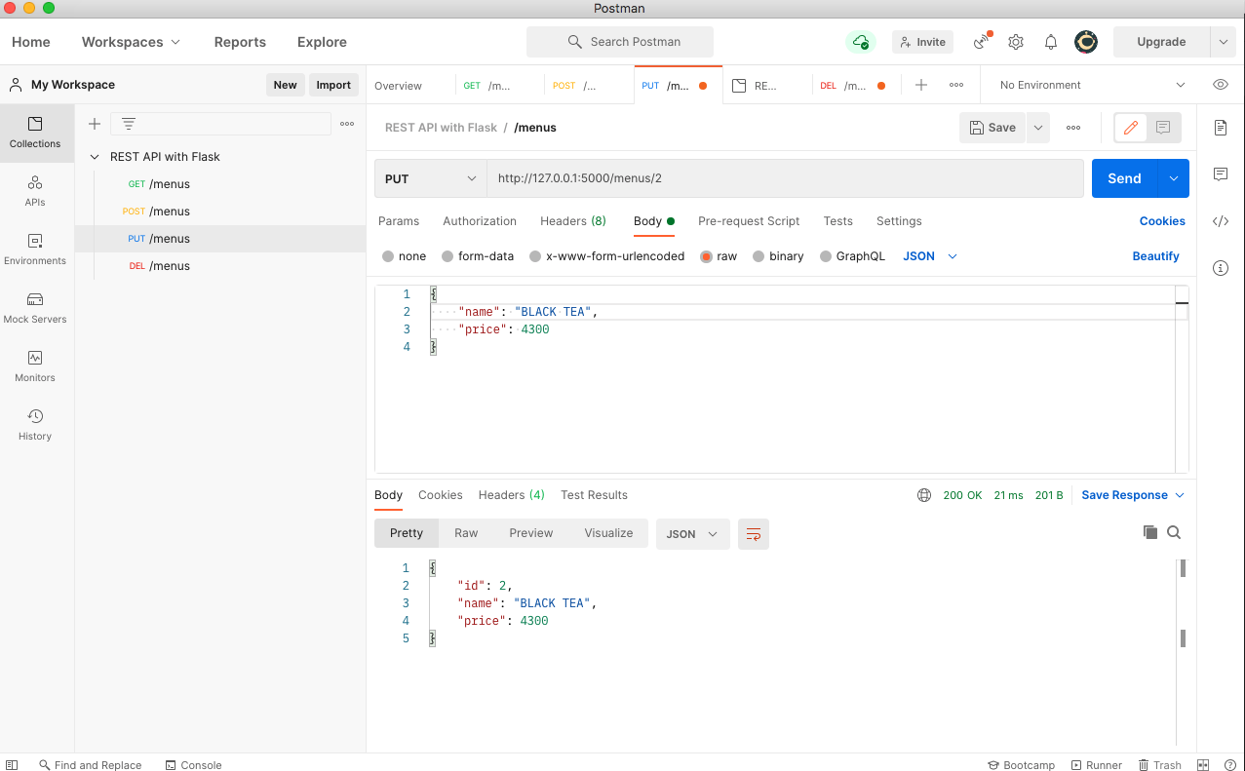1245x771 pixels.
Task: Click the request URL field
Action: [785, 178]
